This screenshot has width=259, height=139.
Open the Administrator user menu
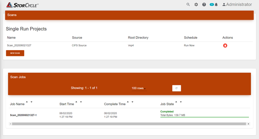point(237,5)
